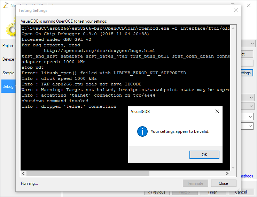Click the Close button in Testing Settings
Viewport: 257px width, 197px height.
pos(224,183)
